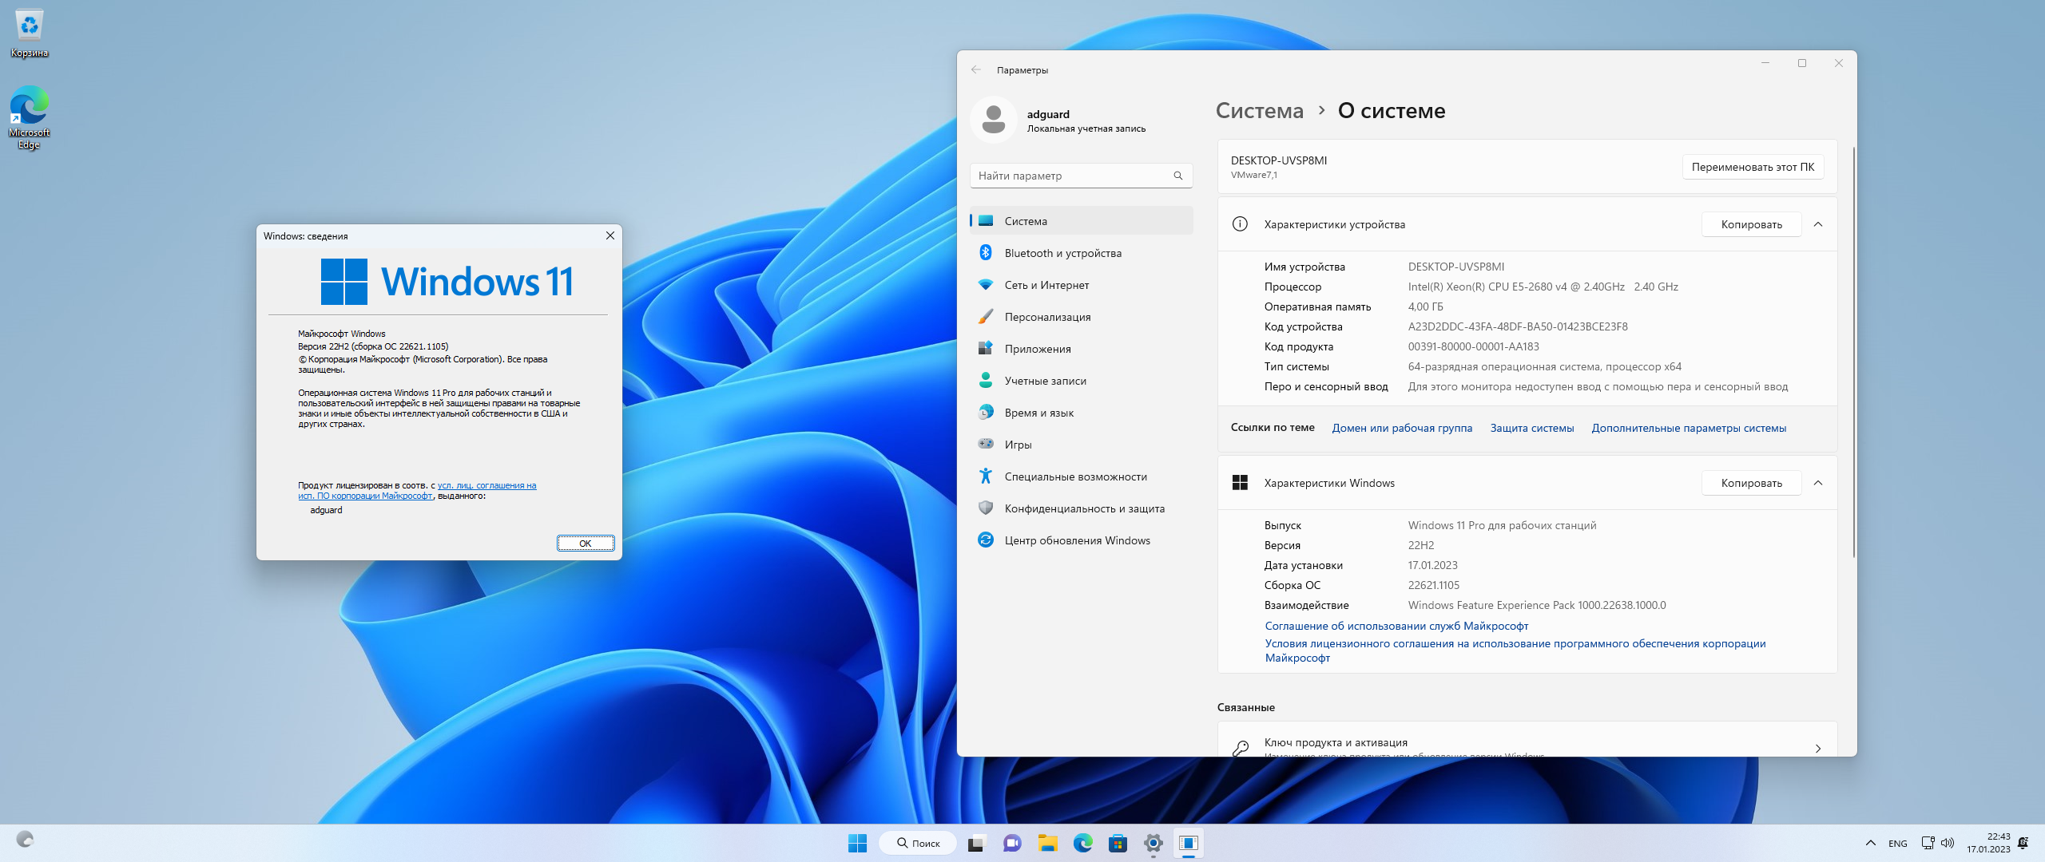Screen dimensions: 2045x862
Task: Collapse Характеристики Windows section
Action: click(1818, 483)
